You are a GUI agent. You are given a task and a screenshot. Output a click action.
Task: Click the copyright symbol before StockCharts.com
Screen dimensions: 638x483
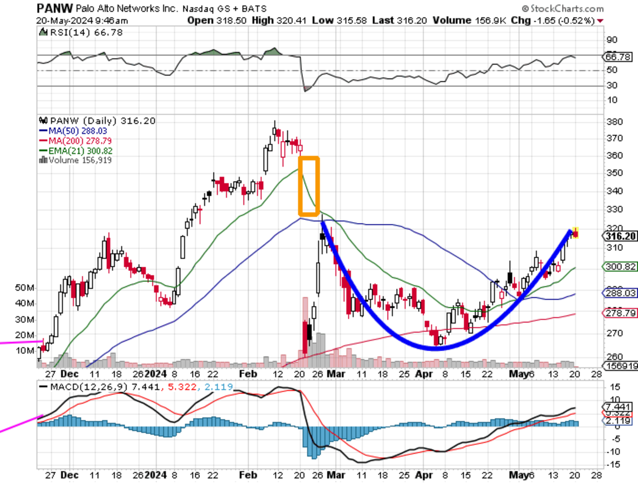coord(525,9)
